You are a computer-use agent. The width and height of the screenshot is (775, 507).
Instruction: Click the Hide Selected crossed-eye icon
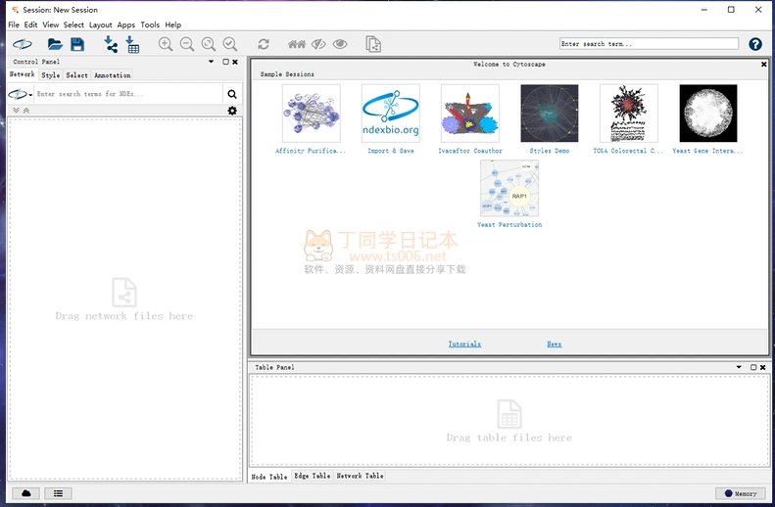point(318,44)
